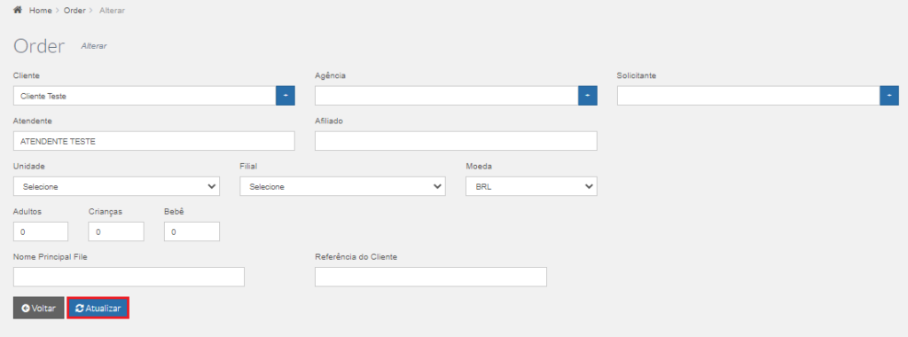908x337 pixels.
Task: Click into the Afiliado input field
Action: pyautogui.click(x=457, y=141)
